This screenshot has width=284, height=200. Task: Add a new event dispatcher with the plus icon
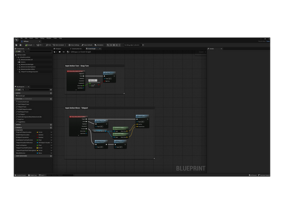click(x=51, y=156)
